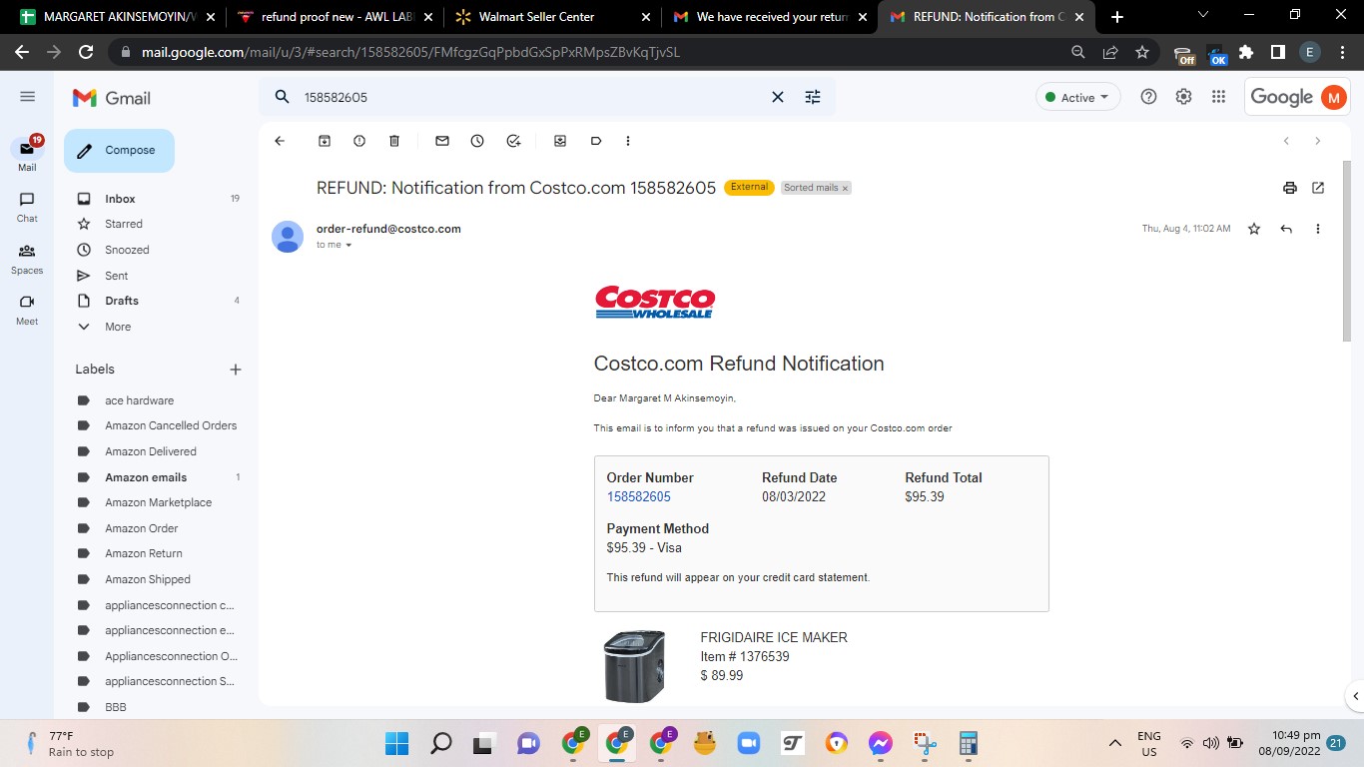Delete the email using trash icon
The width and height of the screenshot is (1364, 767).
pos(394,141)
